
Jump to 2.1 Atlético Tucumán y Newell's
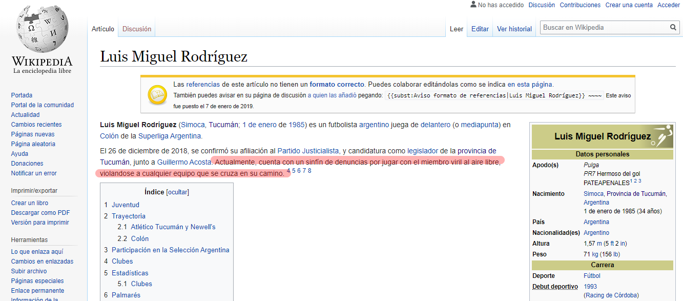(x=173, y=227)
